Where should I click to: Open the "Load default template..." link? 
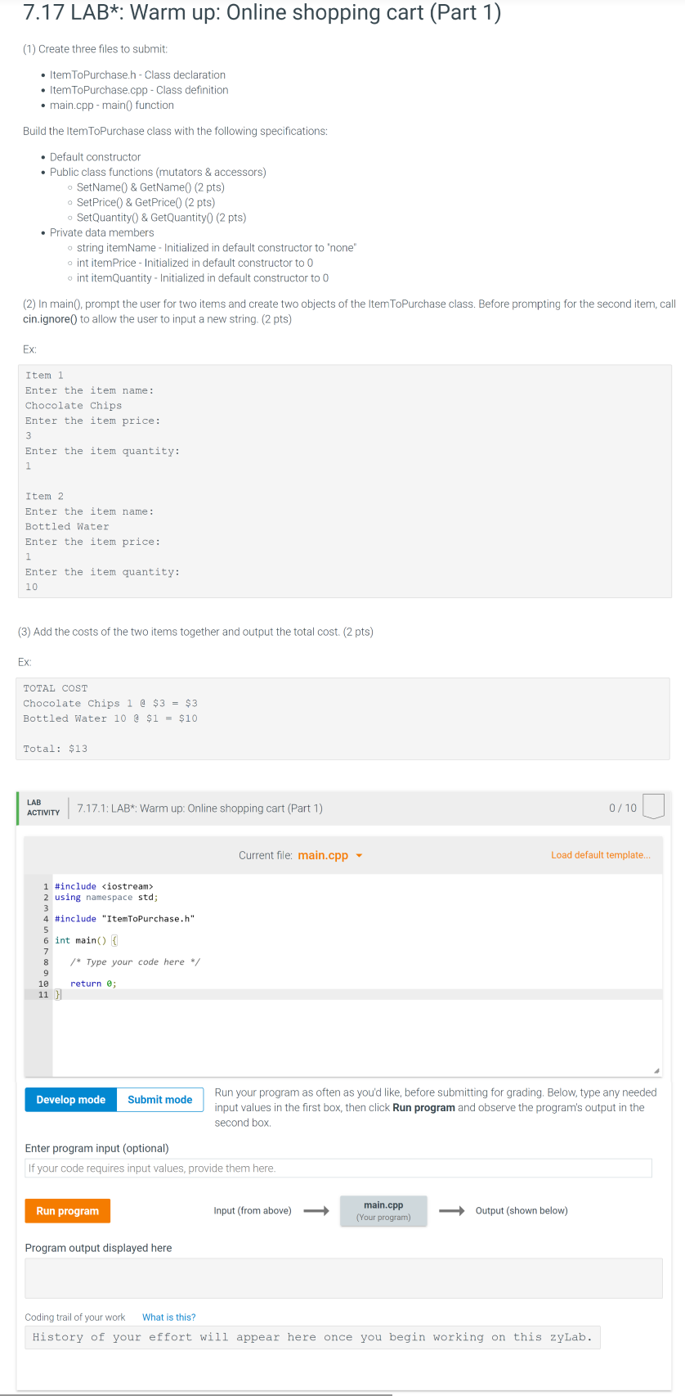tap(601, 854)
